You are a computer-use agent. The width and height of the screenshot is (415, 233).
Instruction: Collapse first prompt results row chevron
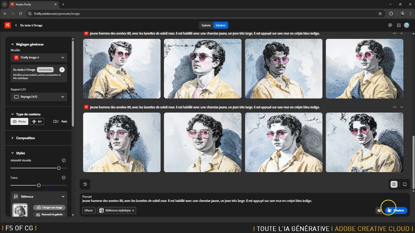tap(401, 34)
